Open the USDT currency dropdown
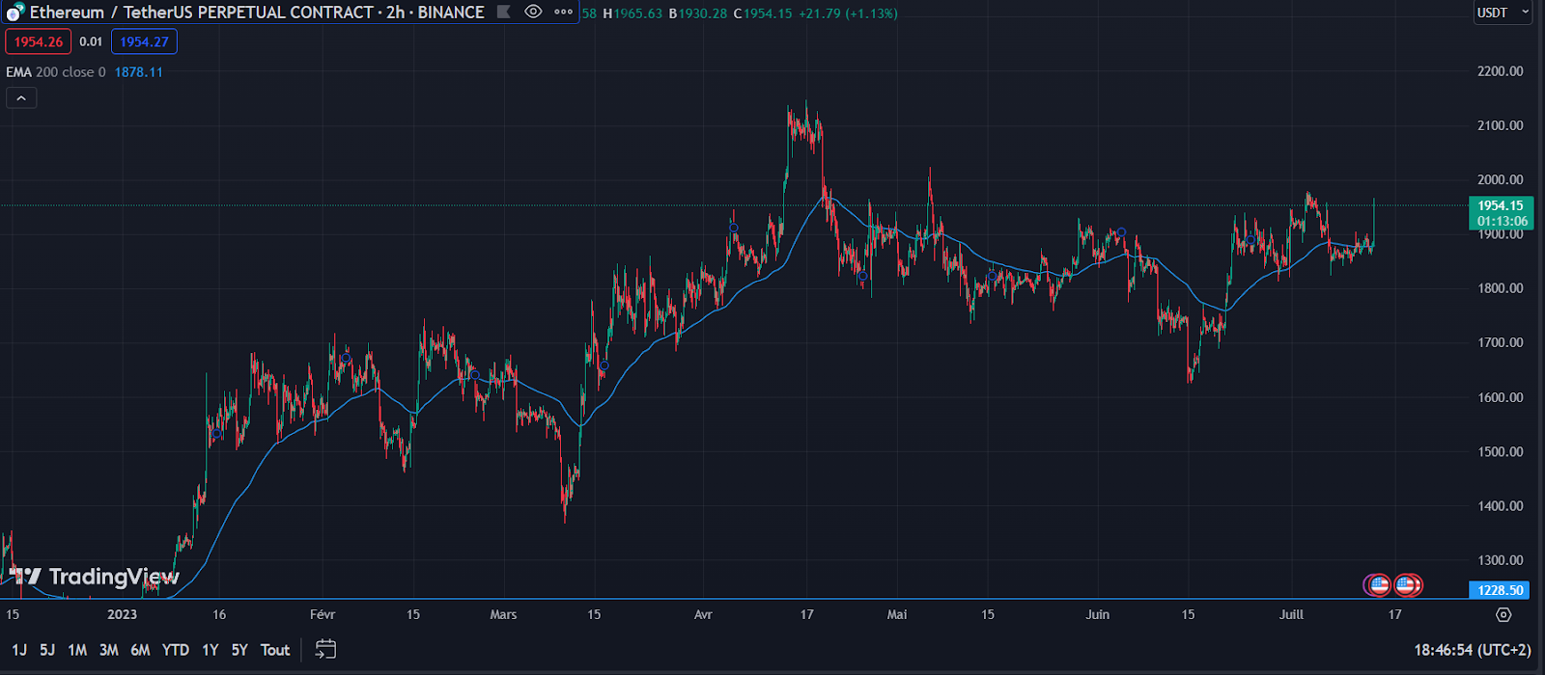1545x675 pixels. click(1503, 13)
